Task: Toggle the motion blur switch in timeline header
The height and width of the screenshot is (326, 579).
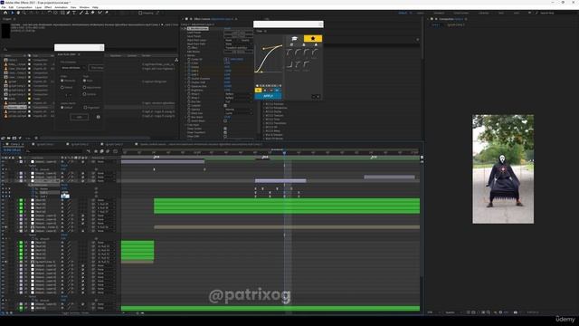Action: tap(108, 151)
